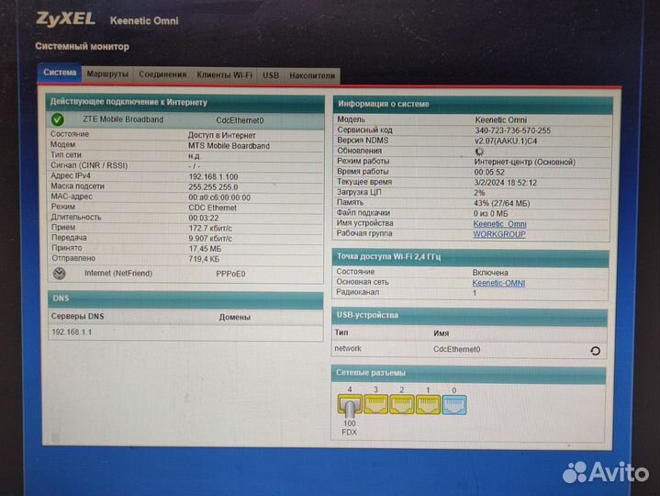Viewport: 660px width, 496px height.
Task: Open the Соединения tab
Action: pyautogui.click(x=164, y=74)
